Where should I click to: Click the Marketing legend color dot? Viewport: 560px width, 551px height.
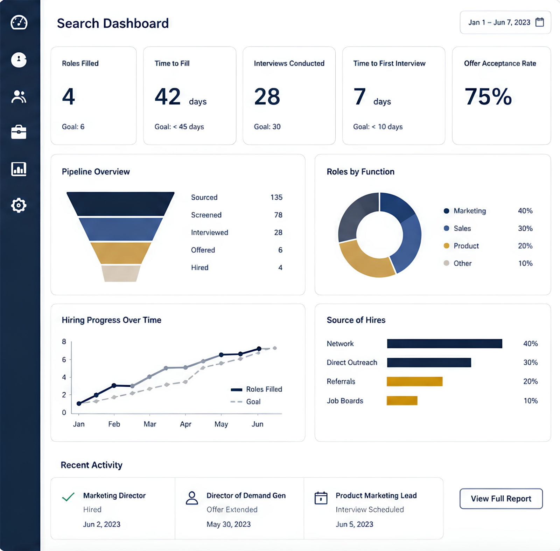tap(446, 211)
